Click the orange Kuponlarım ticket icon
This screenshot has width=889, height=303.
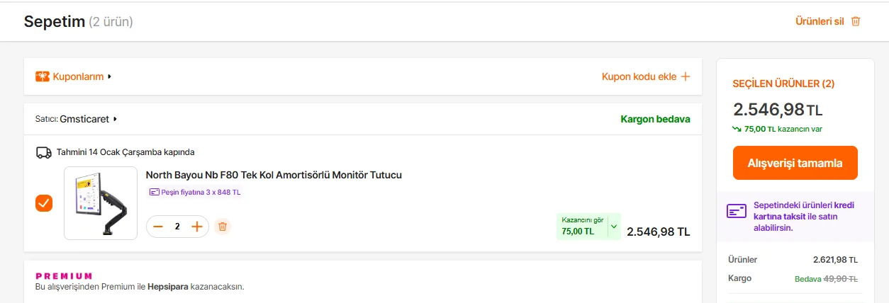tap(43, 76)
